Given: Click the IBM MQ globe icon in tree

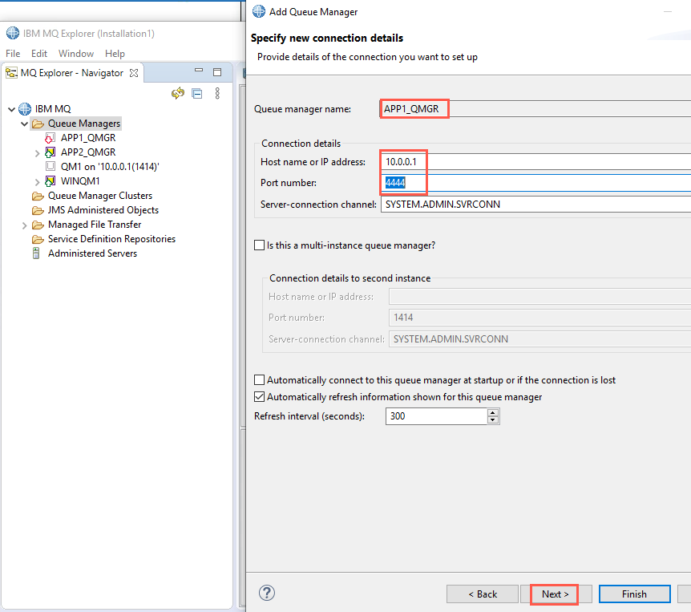Looking at the screenshot, I should click(x=25, y=108).
